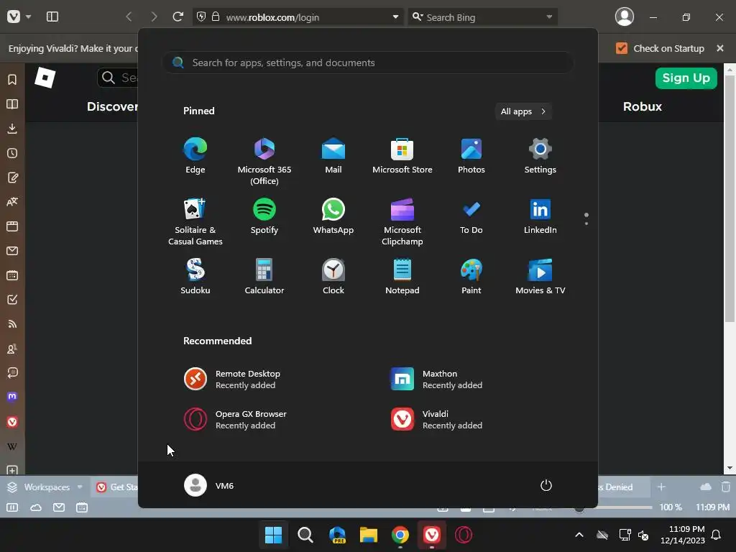Open the History panel clock icon

(12, 153)
